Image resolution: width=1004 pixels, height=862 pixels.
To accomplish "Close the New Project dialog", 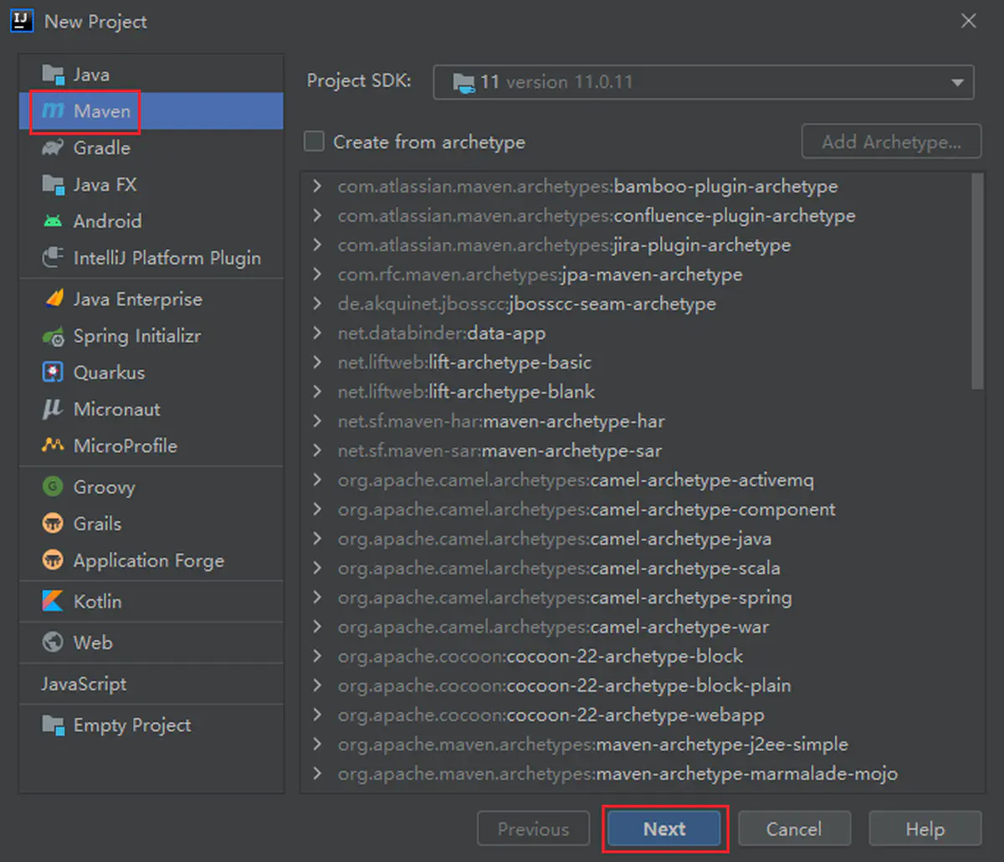I will 969,21.
